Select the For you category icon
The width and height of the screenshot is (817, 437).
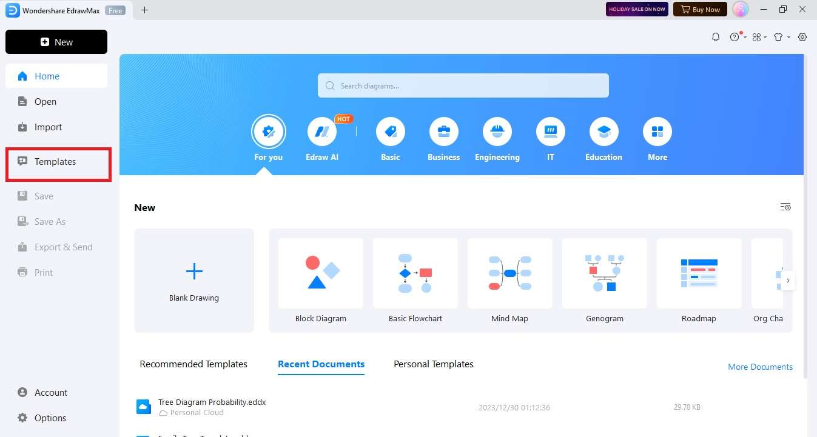click(x=269, y=132)
